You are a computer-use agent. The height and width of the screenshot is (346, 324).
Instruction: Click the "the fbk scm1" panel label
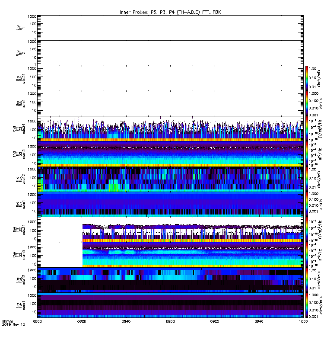[x=20, y=305]
